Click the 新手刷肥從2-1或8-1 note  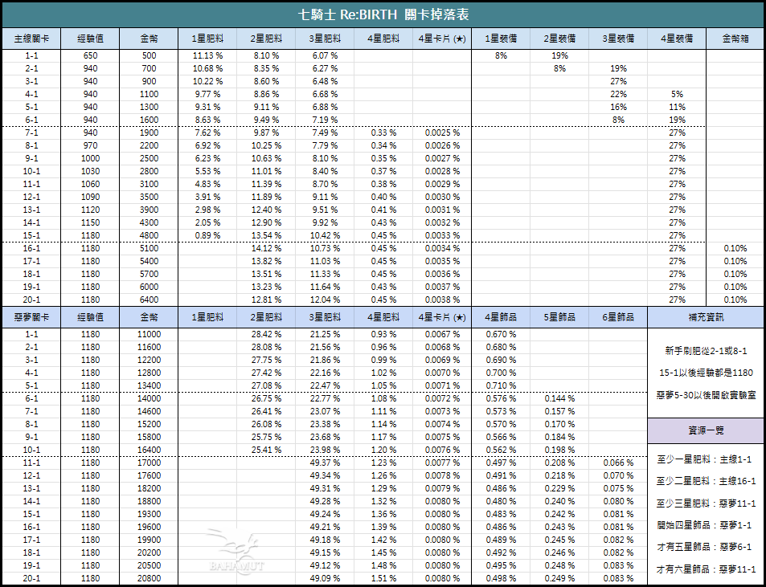[707, 351]
